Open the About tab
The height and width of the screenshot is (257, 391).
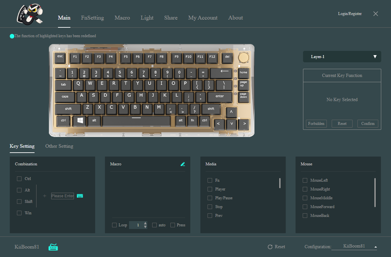click(236, 18)
